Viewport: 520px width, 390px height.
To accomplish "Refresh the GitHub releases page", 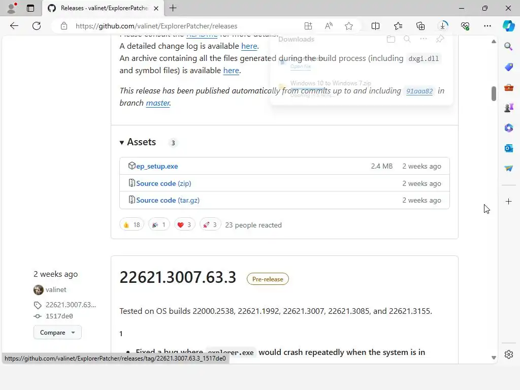I will click(x=37, y=26).
